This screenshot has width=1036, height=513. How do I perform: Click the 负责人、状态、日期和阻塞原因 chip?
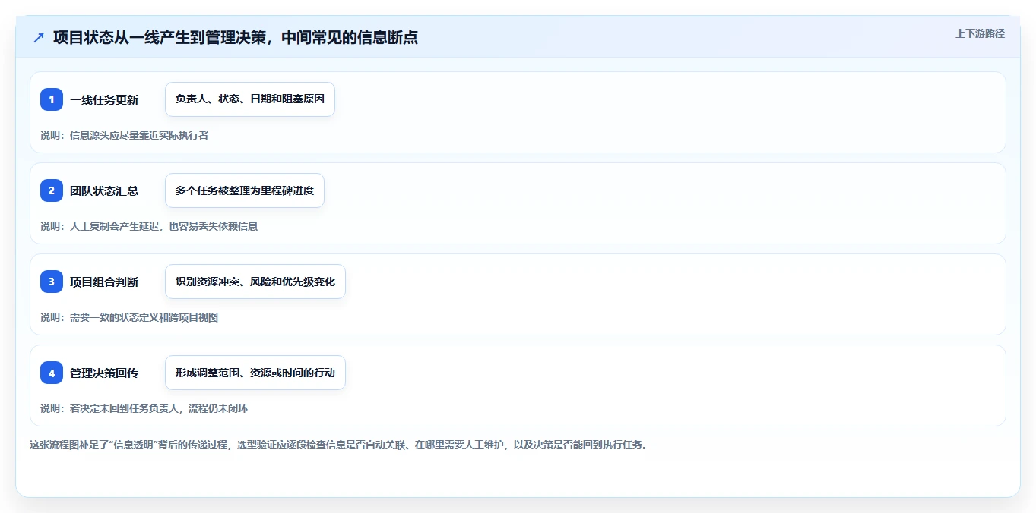250,99
